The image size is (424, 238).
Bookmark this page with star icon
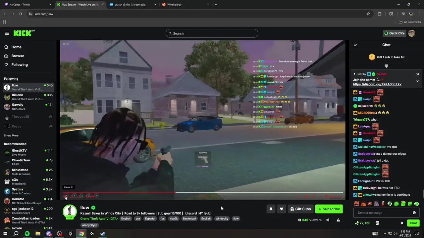tap(368, 14)
